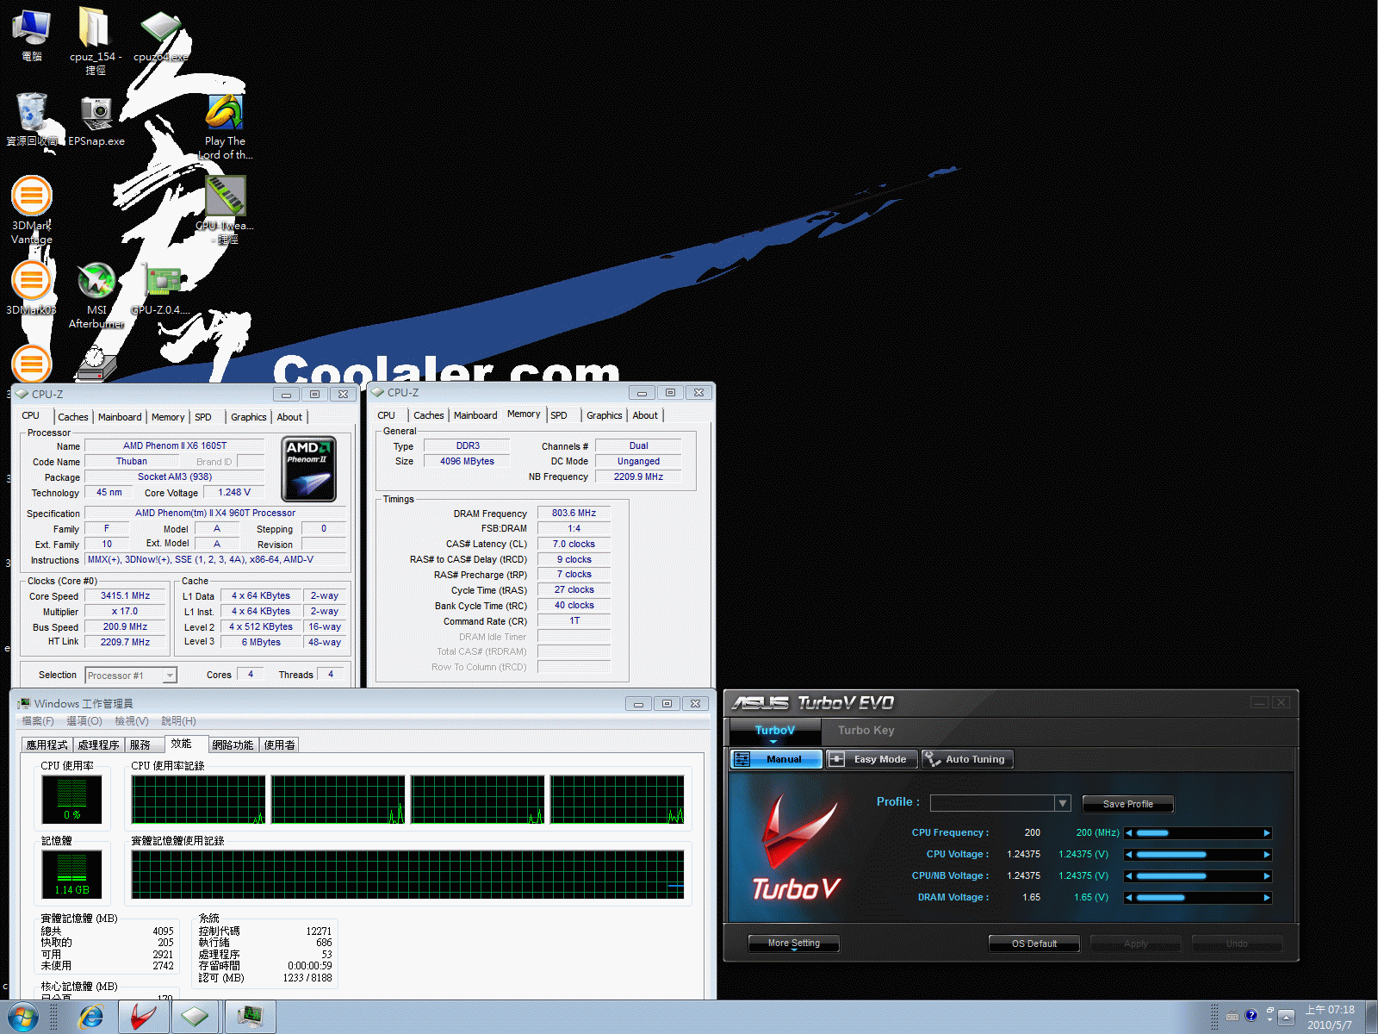Open the Memory tab in left CPU-Z

coord(168,417)
